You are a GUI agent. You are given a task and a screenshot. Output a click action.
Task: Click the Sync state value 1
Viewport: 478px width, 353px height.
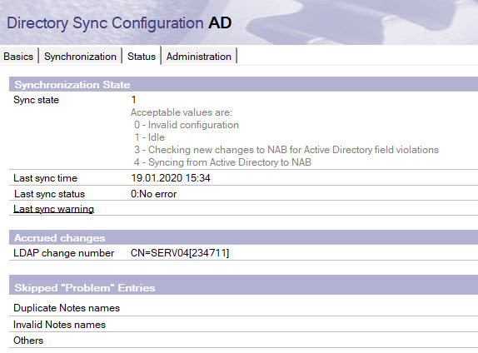click(x=133, y=100)
